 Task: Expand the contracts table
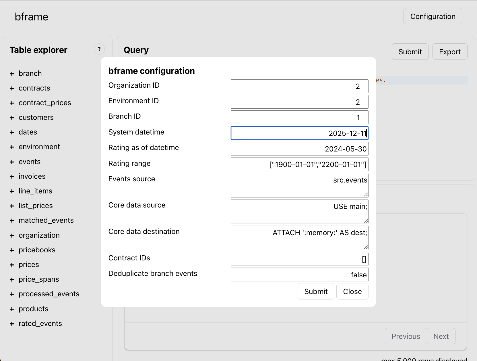point(12,89)
